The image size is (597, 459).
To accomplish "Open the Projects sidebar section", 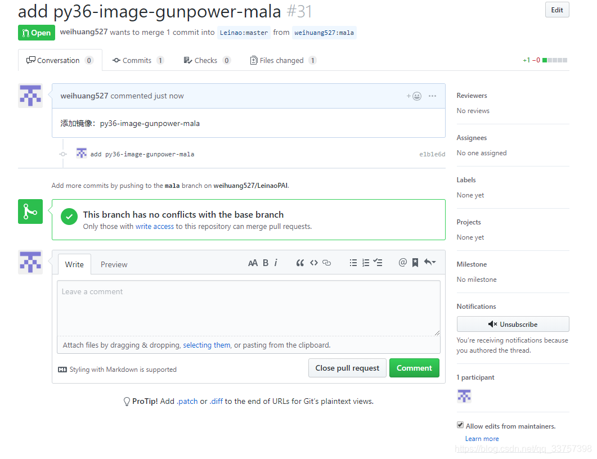I will click(x=469, y=222).
